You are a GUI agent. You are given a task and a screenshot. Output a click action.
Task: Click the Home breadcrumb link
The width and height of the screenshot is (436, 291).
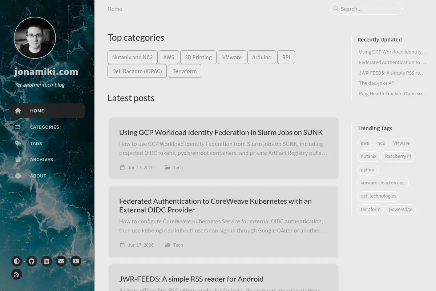pos(115,9)
